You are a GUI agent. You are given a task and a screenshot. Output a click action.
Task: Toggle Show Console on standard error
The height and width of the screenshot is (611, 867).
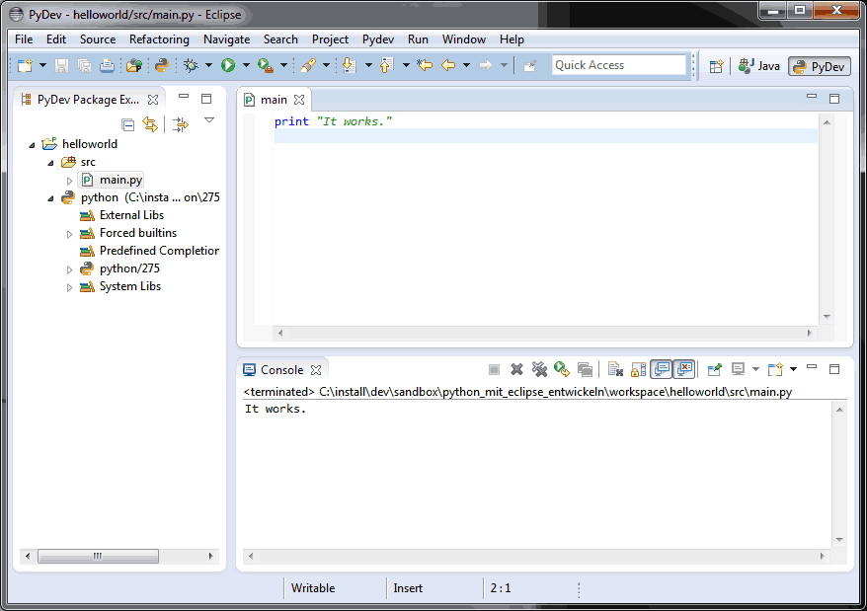point(684,369)
